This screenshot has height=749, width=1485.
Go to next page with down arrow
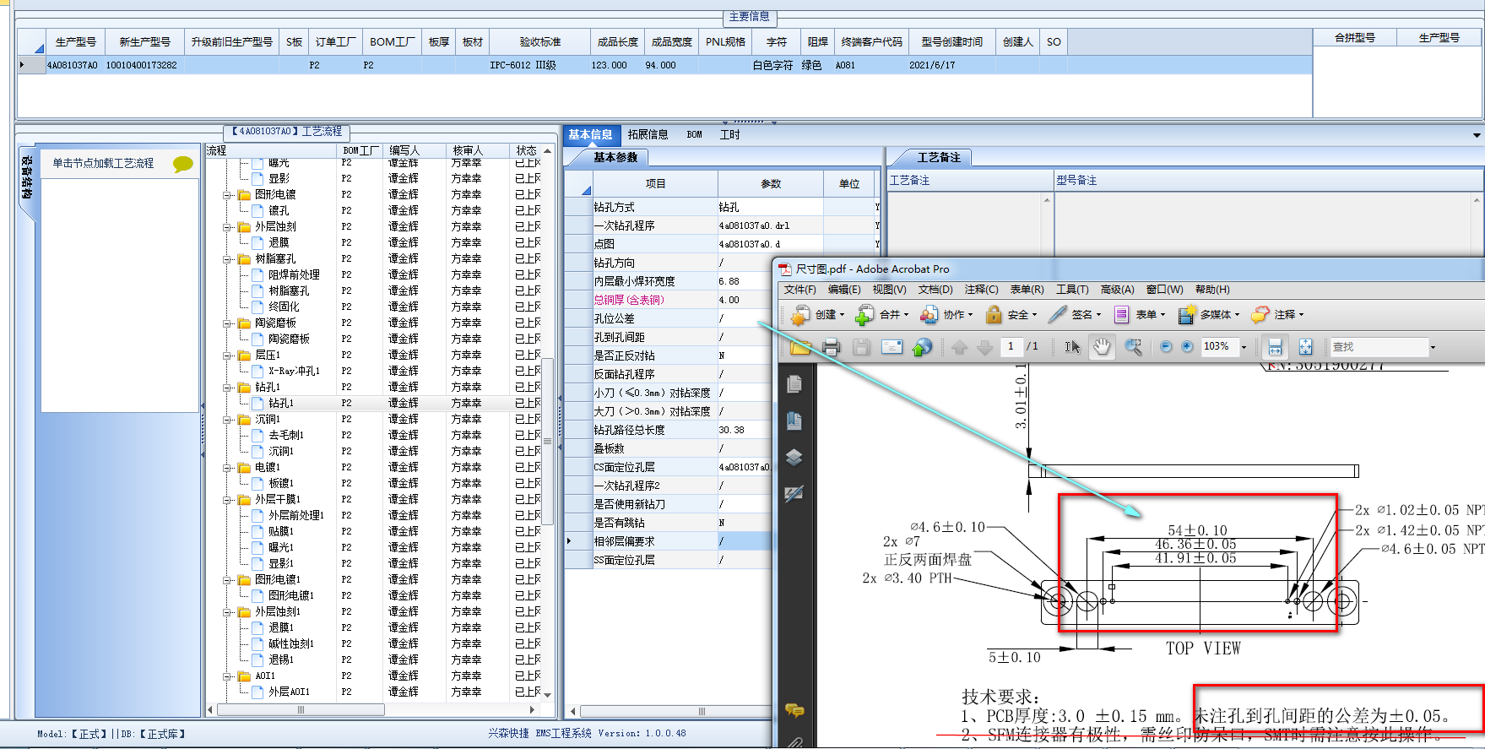(984, 347)
